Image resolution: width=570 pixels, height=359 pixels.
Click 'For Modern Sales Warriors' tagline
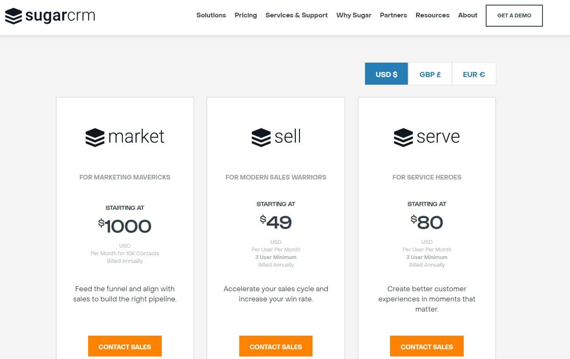pyautogui.click(x=276, y=177)
